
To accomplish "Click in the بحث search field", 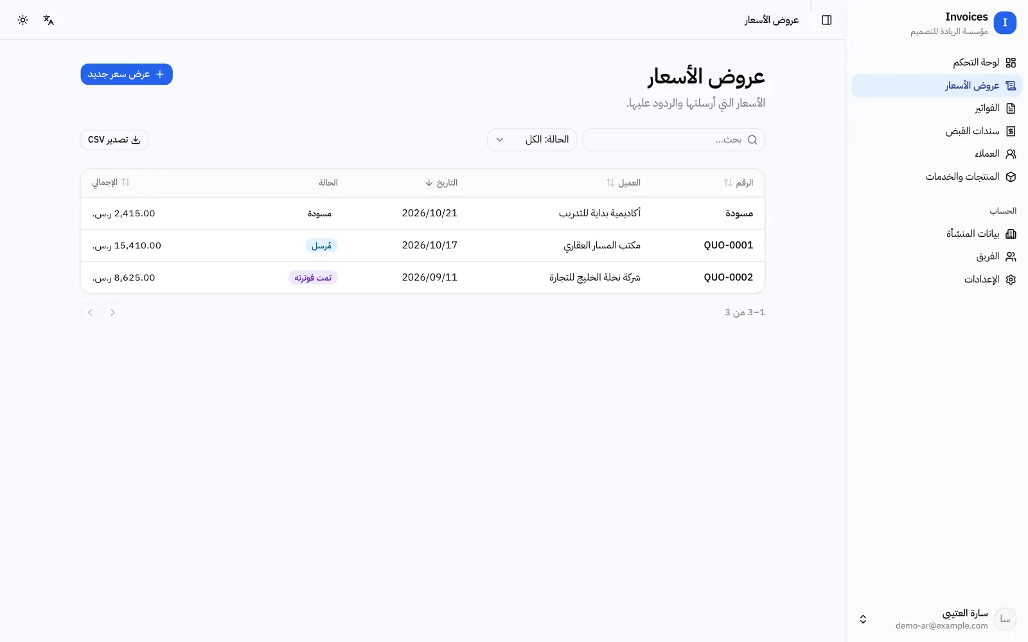I will (673, 140).
